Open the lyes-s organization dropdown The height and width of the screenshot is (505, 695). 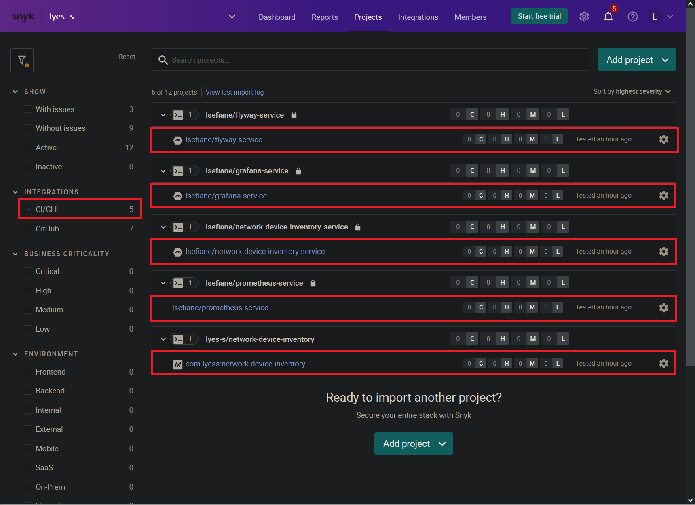(144, 17)
